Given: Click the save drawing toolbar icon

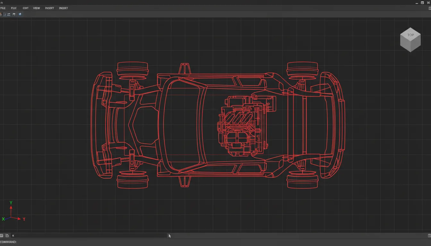Looking at the screenshot, I should [x=8, y=14].
